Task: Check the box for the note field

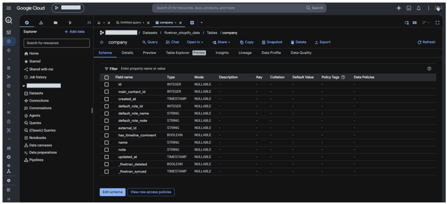Action: point(107,150)
